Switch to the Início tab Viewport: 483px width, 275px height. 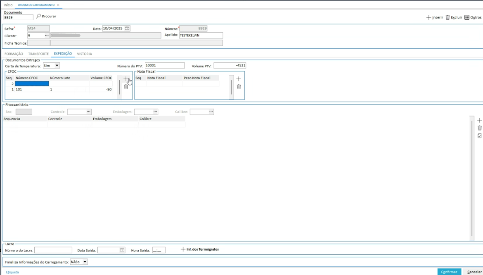(x=8, y=5)
